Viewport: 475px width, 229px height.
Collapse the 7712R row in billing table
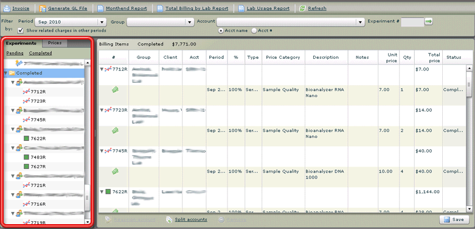tap(102, 69)
